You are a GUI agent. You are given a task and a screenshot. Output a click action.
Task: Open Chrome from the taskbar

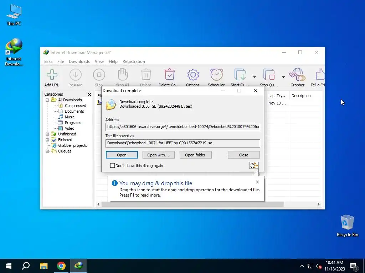pos(61,266)
